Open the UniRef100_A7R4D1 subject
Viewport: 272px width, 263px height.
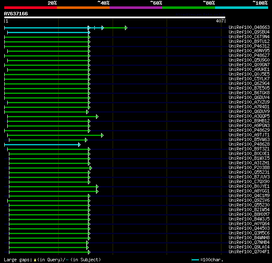[x=249, y=107]
